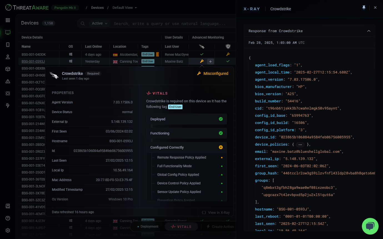Open the Active status filter dropdown

[99, 23]
